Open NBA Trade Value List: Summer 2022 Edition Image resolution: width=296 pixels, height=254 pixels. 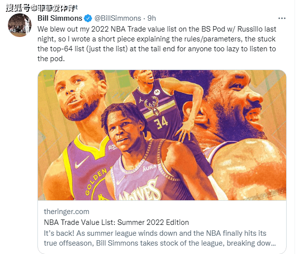(x=116, y=222)
